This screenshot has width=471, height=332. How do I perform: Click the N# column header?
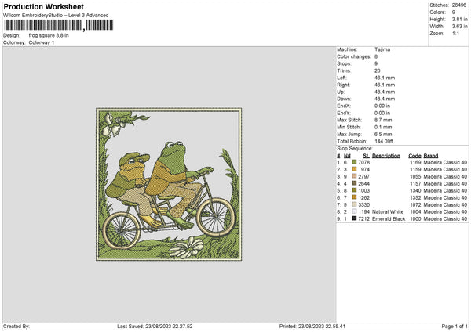click(x=347, y=156)
